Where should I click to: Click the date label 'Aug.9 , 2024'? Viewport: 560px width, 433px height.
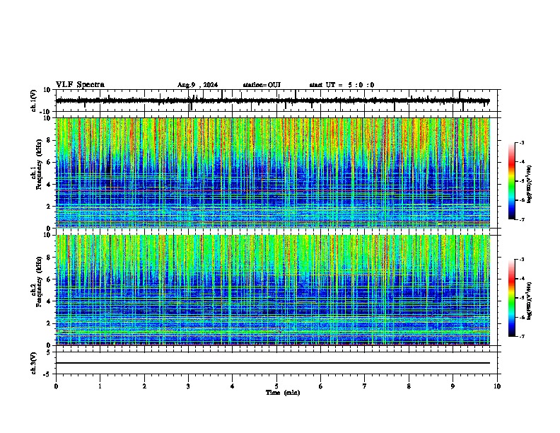click(197, 85)
